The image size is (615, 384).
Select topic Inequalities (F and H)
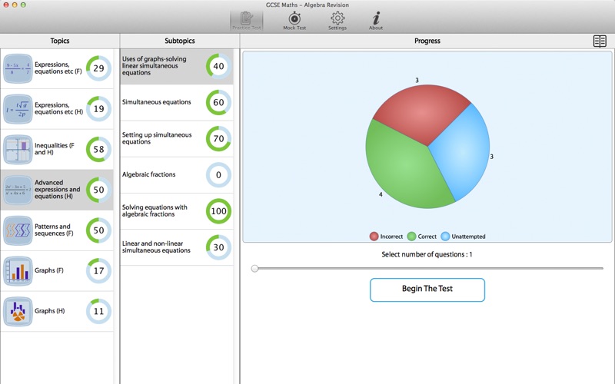(x=57, y=149)
